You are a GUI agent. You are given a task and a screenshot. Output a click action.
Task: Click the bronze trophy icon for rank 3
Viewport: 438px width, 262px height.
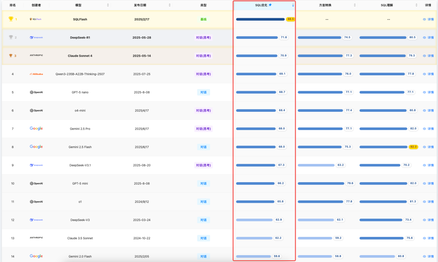[x=11, y=55]
